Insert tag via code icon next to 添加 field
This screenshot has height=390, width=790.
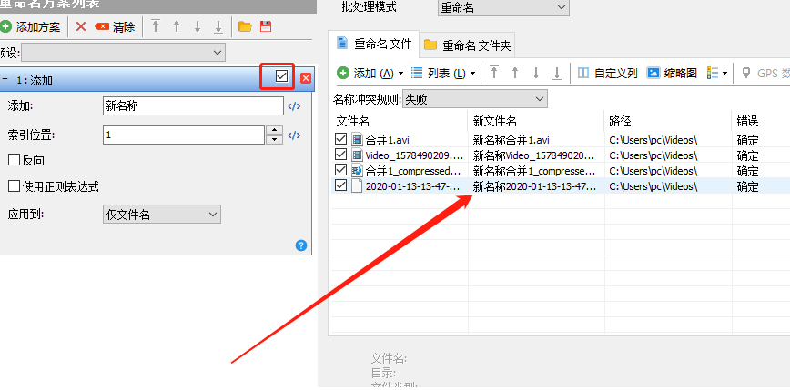294,106
